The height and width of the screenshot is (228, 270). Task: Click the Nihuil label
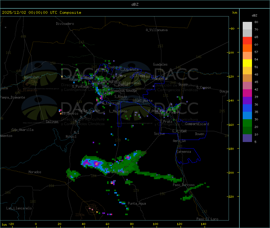click(71, 137)
